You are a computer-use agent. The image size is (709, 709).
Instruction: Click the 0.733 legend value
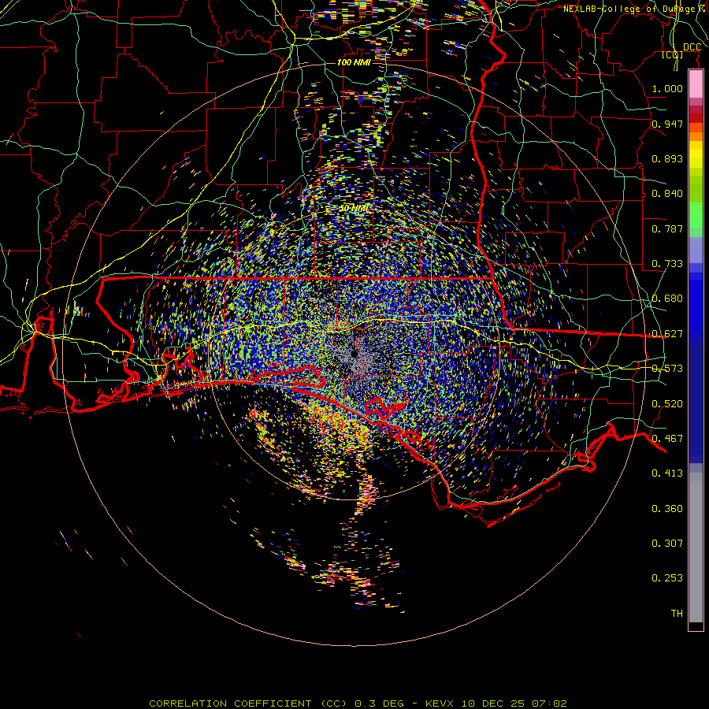[667, 264]
